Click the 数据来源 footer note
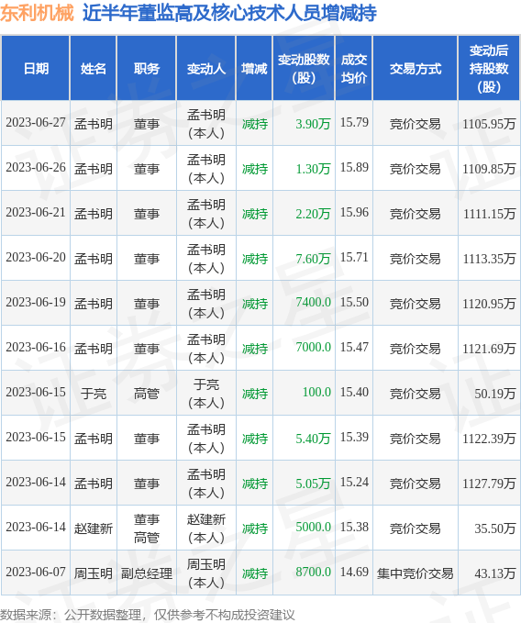 point(148,615)
